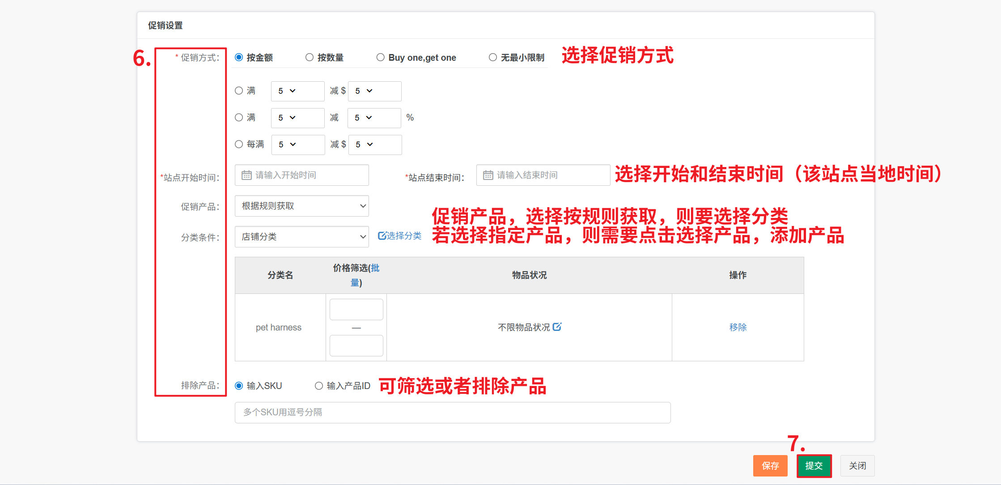Click the orange 保存 button
Image resolution: width=1001 pixels, height=485 pixels.
tap(770, 466)
